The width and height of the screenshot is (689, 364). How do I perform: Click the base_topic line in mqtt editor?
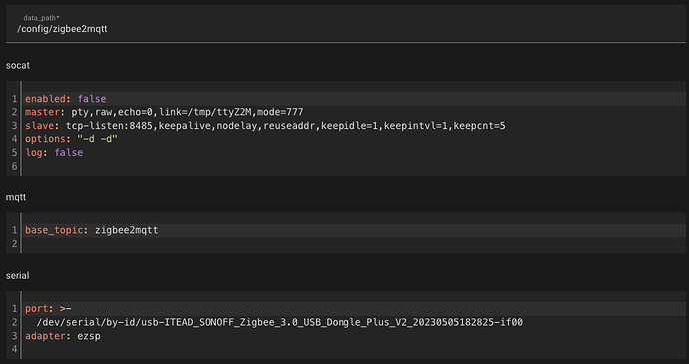(x=355, y=230)
